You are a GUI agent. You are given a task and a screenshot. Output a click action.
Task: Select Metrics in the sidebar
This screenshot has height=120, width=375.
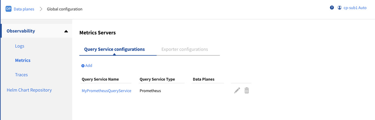click(23, 60)
